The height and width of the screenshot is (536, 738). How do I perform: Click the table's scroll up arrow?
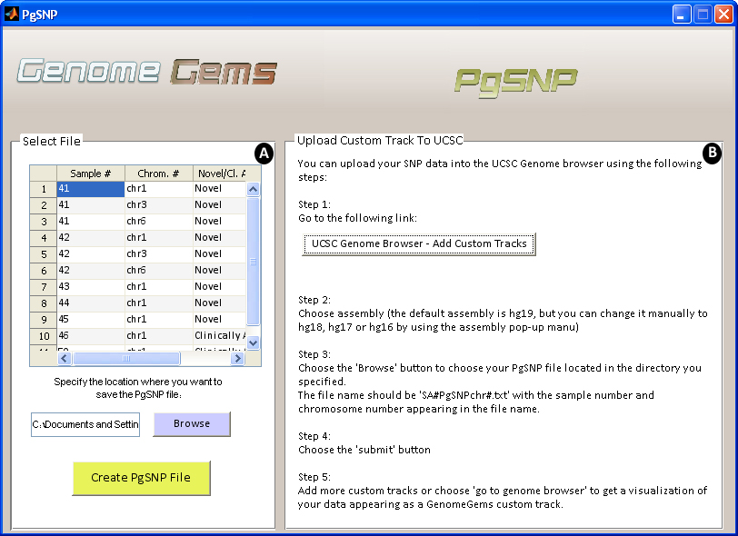coord(253,190)
